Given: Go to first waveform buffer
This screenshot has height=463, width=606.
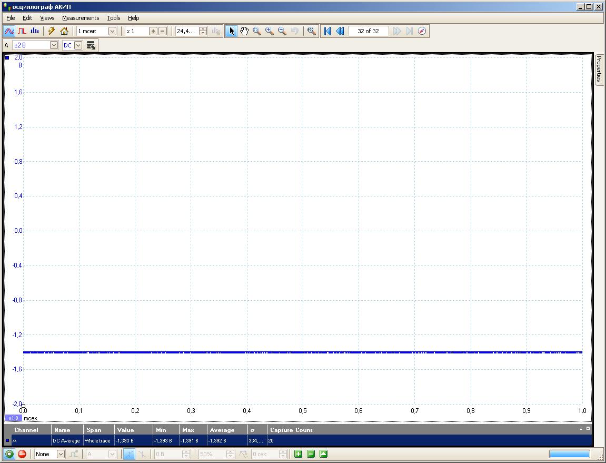Looking at the screenshot, I should tap(327, 31).
